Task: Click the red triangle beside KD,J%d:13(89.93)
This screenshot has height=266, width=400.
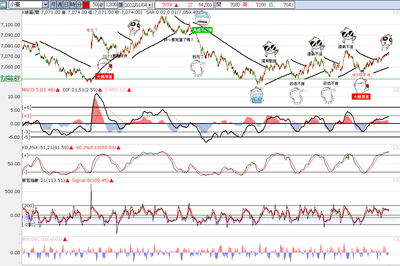Action: pyautogui.click(x=118, y=147)
